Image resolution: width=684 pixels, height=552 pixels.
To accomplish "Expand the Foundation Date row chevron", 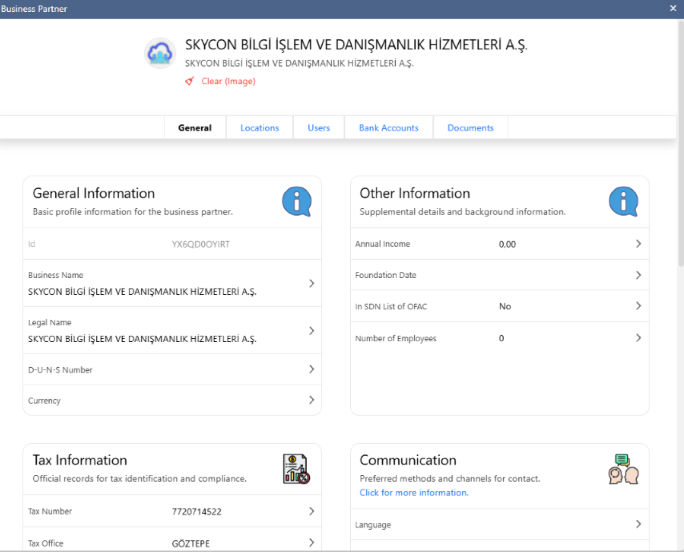I will tap(638, 275).
